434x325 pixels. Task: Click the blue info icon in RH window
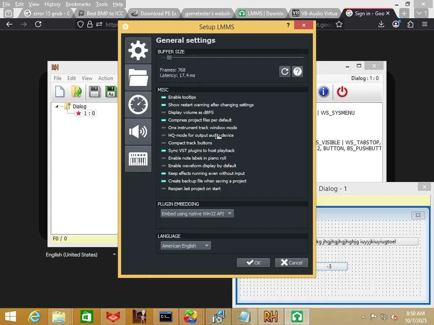click(x=323, y=91)
